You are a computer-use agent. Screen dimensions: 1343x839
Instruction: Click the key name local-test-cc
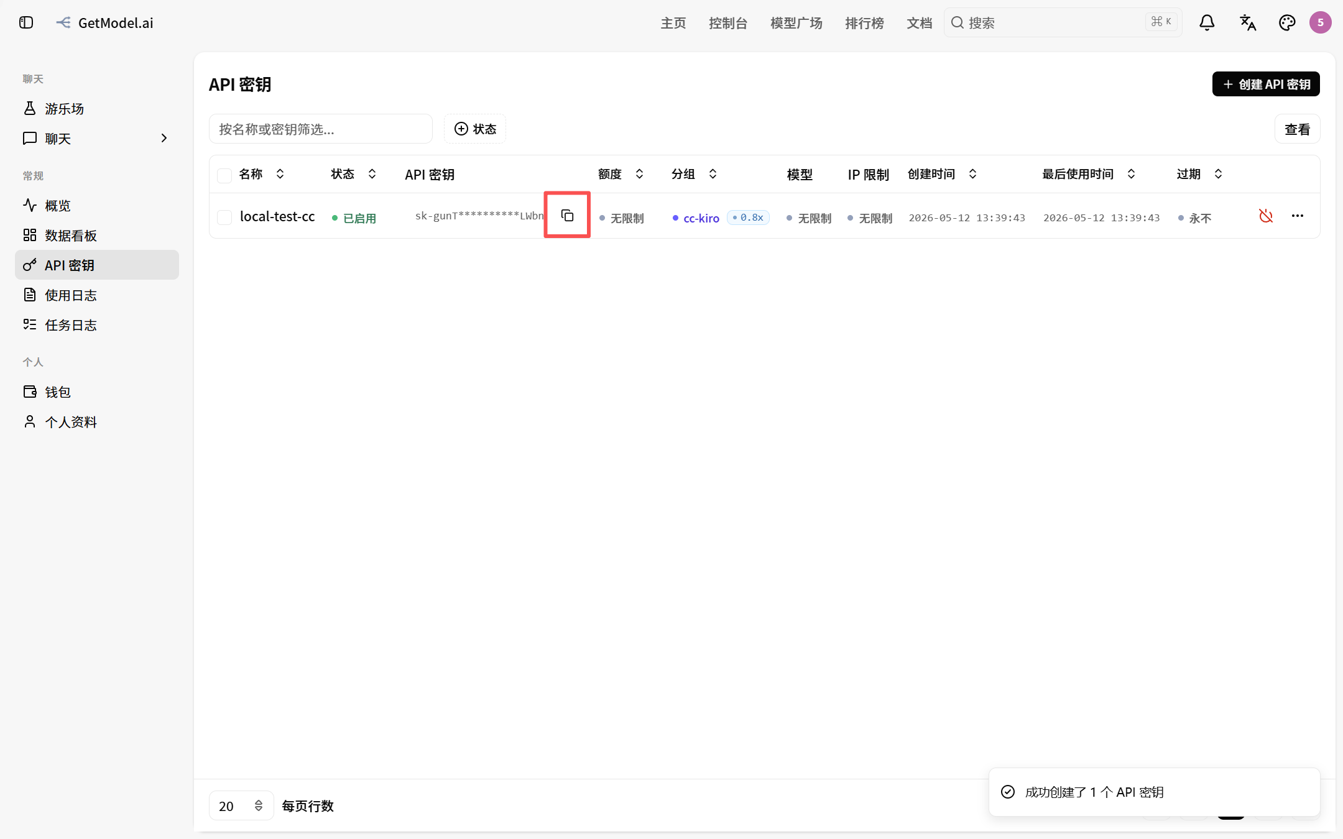coord(277,217)
